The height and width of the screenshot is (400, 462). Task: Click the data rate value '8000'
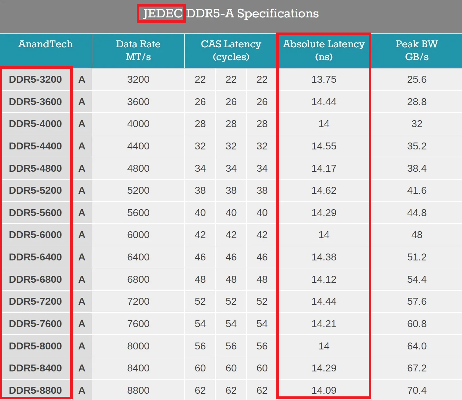coord(138,346)
